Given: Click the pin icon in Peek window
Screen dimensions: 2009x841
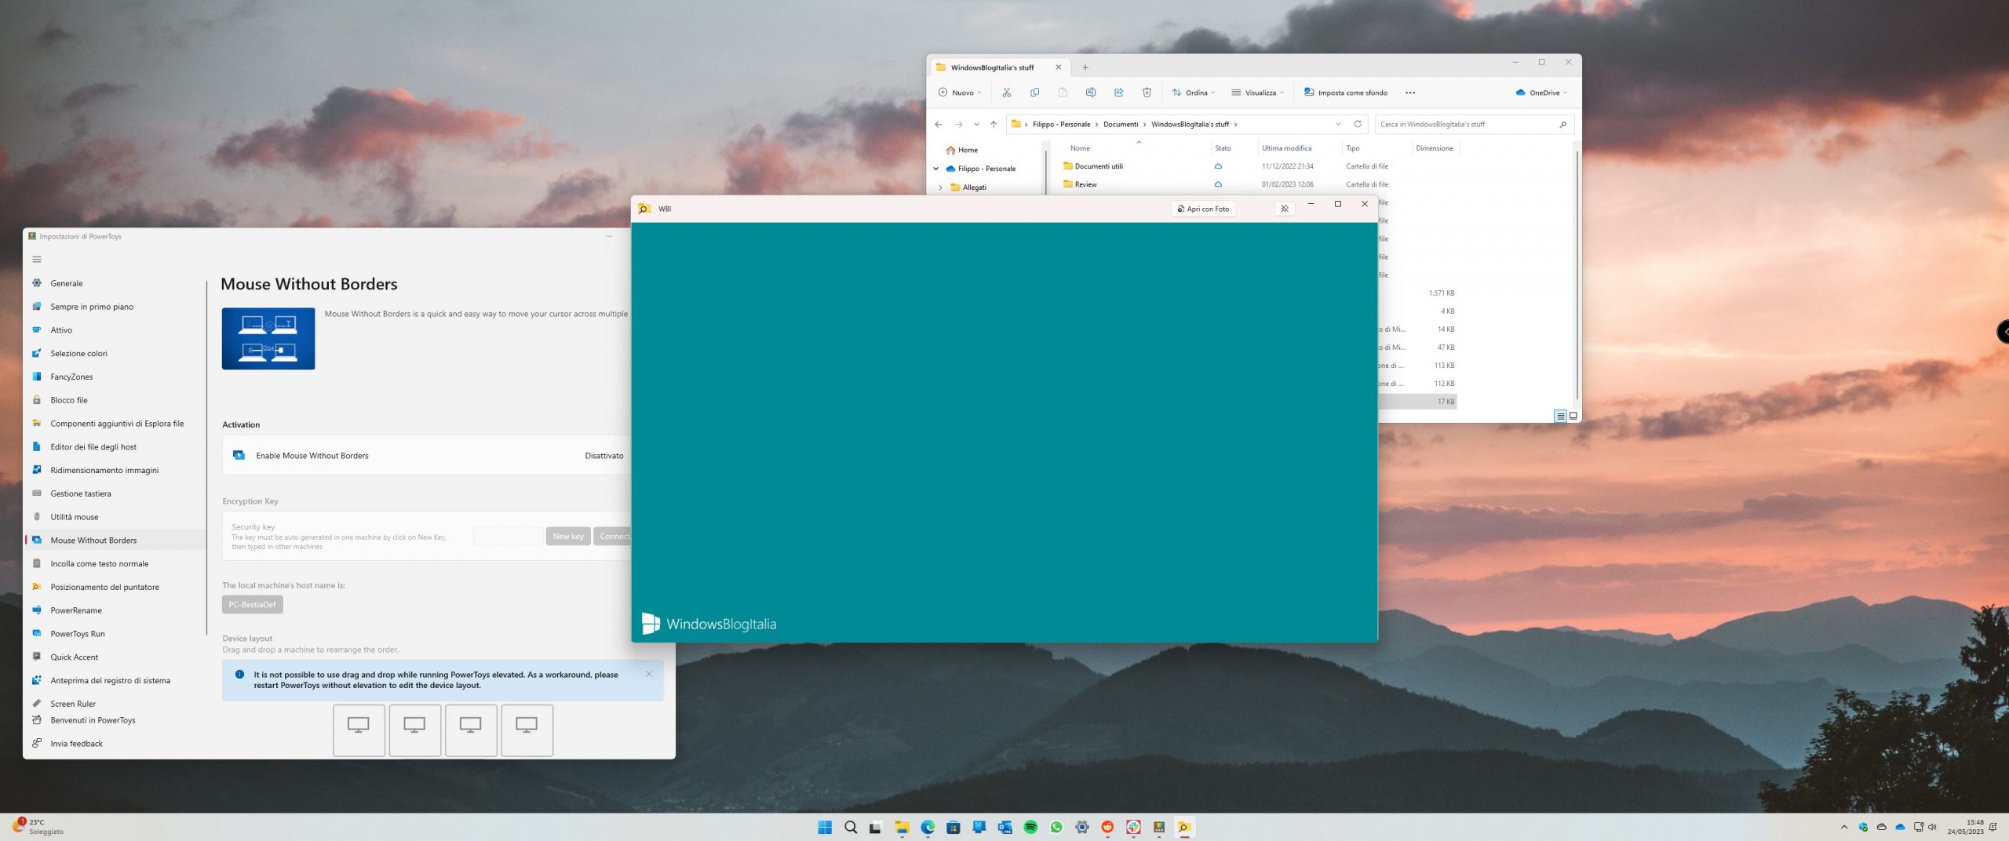Looking at the screenshot, I should pos(1285,209).
